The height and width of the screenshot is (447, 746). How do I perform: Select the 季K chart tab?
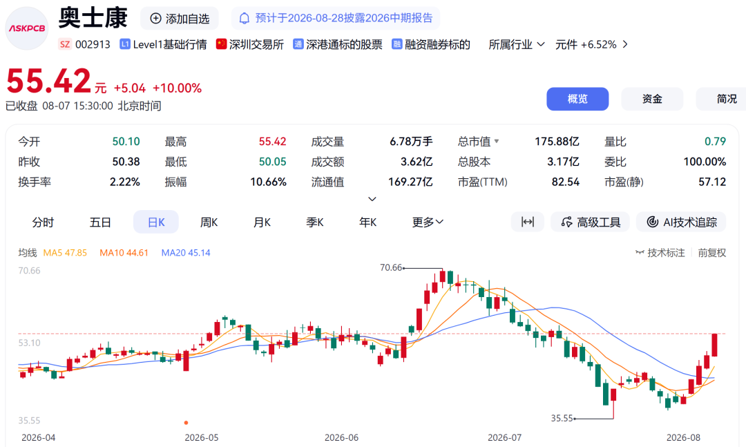(314, 222)
